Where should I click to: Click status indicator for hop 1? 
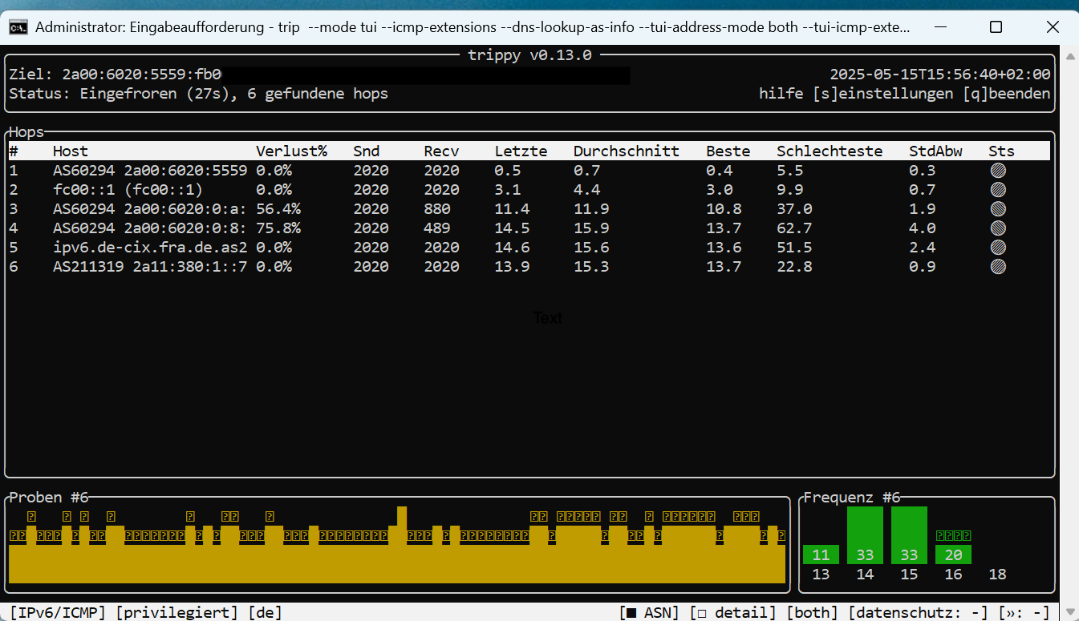coord(998,170)
